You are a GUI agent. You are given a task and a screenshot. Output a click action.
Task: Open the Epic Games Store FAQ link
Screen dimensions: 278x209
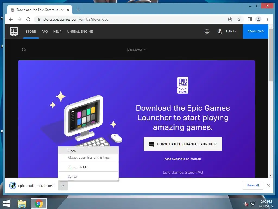click(183, 172)
